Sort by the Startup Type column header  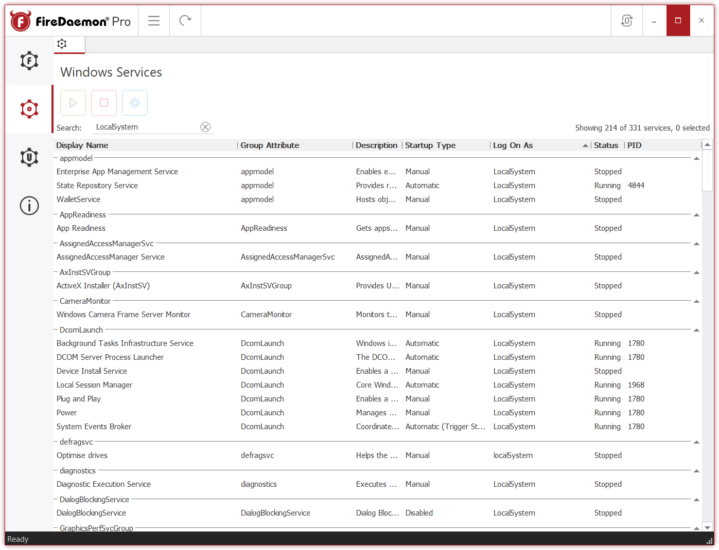[430, 145]
